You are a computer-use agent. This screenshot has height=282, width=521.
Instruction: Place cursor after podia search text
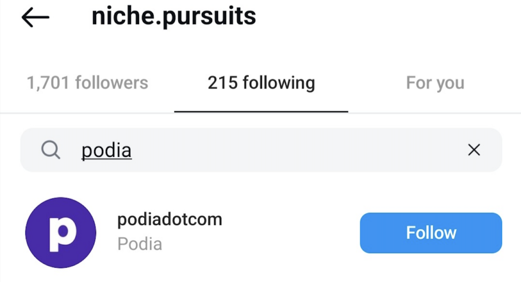click(132, 150)
